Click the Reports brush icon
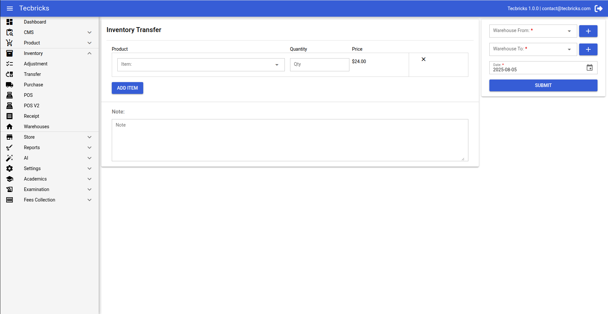608x314 pixels. 10,148
